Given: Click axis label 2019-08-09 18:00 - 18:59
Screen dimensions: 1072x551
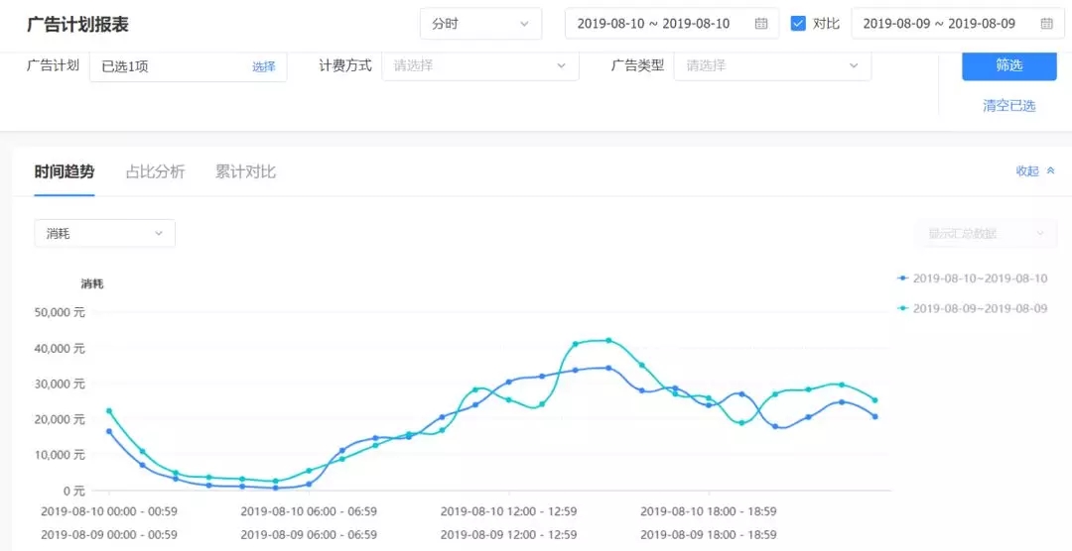Looking at the screenshot, I should (709, 534).
